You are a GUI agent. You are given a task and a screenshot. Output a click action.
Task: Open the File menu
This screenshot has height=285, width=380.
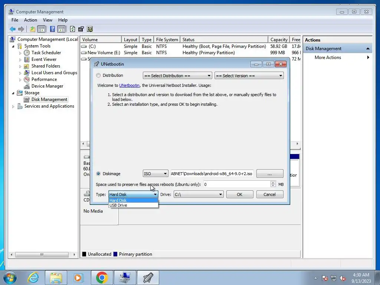[x=15, y=20]
